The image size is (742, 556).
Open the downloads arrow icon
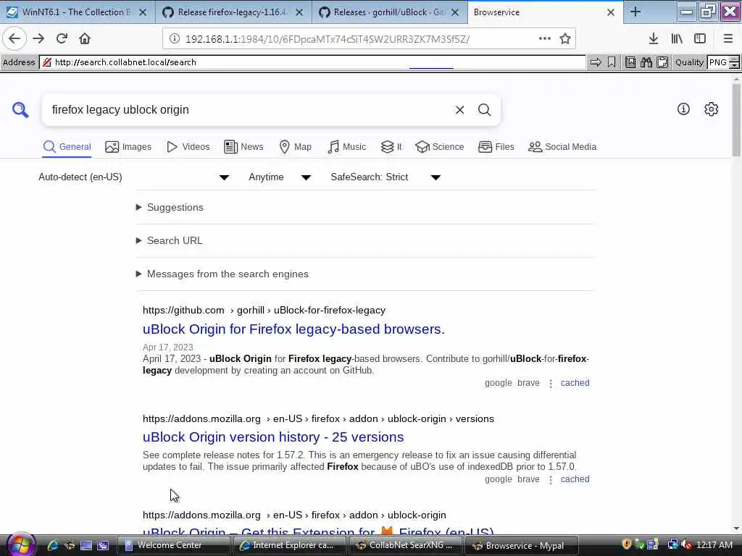(x=654, y=39)
